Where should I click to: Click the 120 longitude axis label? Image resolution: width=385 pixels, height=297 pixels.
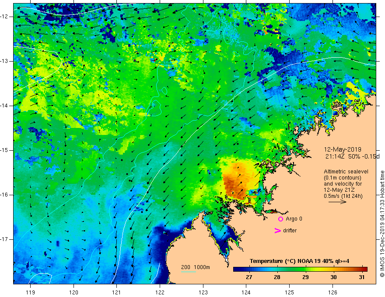coord(73,292)
